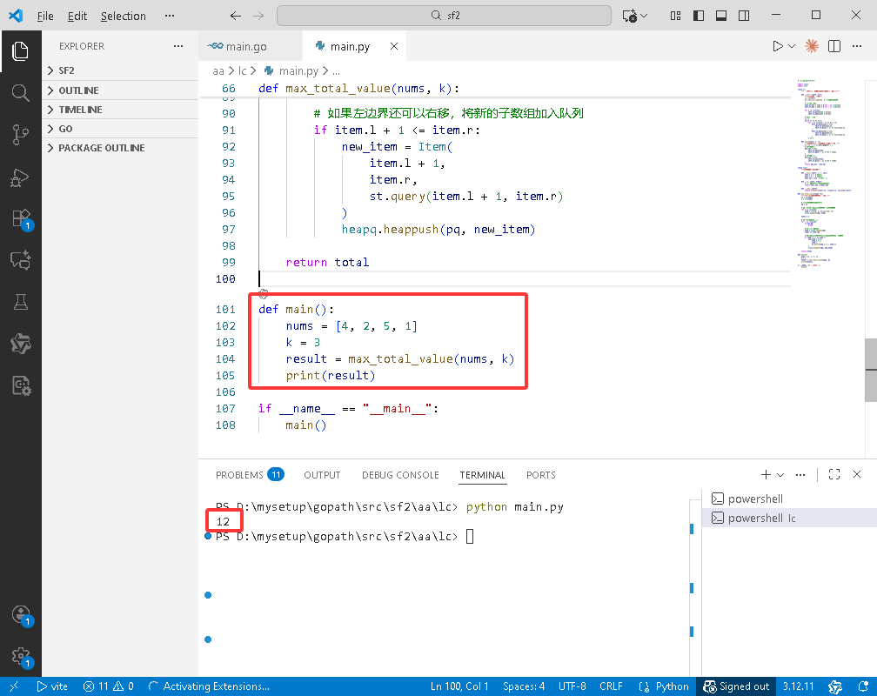Expand the PACKAGE OUTLINE section
877x696 pixels.
tap(120, 148)
